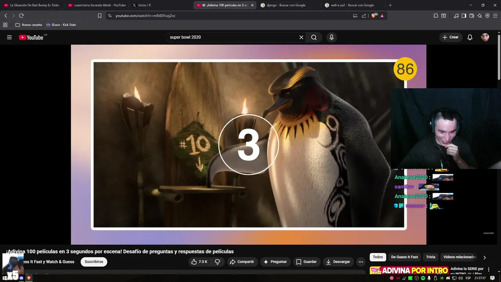This screenshot has width=501, height=282.
Task: Open the Windows notification center icon
Action: (x=492, y=278)
